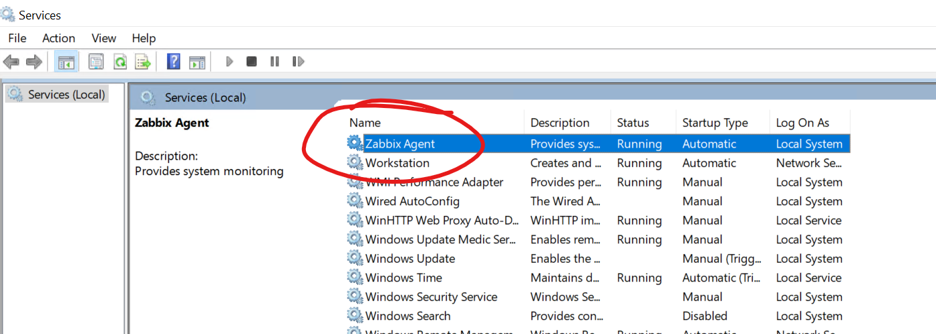Select Services (Local) in the console tree

[x=66, y=95]
